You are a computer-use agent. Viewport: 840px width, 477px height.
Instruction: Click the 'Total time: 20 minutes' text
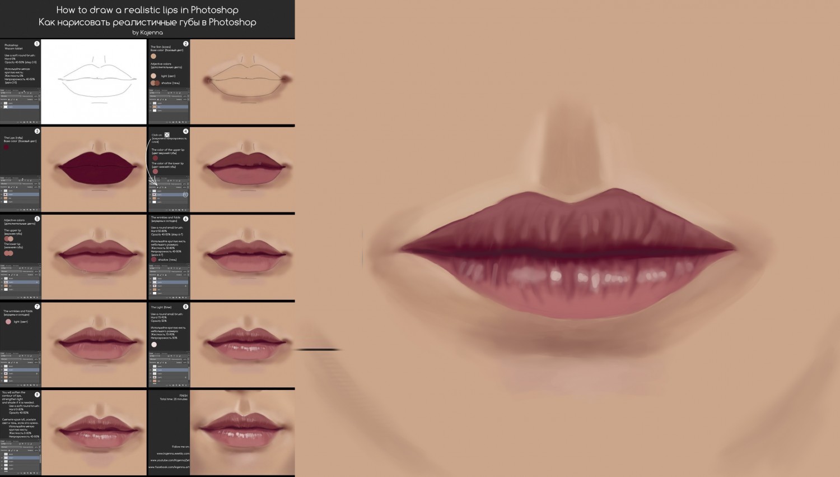174,400
